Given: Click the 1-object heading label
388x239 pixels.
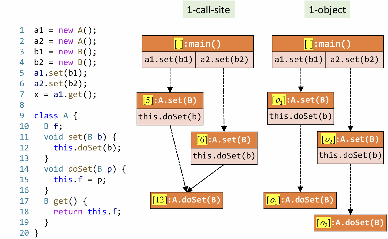Looking at the screenshot, I should tap(327, 10).
